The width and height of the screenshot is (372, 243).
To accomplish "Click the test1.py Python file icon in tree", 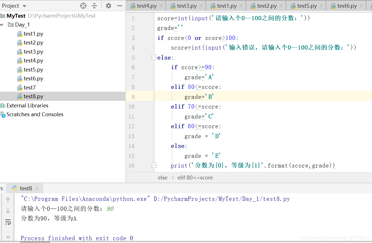I will click(x=20, y=34).
